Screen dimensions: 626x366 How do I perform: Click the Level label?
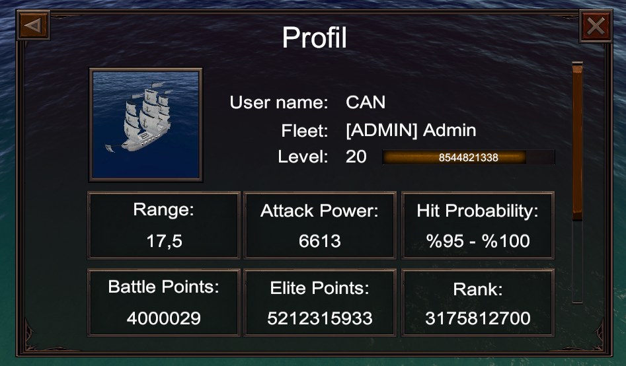coord(303,157)
